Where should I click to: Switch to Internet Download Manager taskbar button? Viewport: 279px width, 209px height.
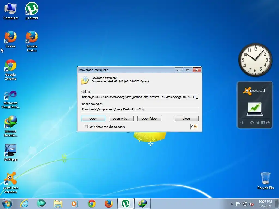pos(142,204)
